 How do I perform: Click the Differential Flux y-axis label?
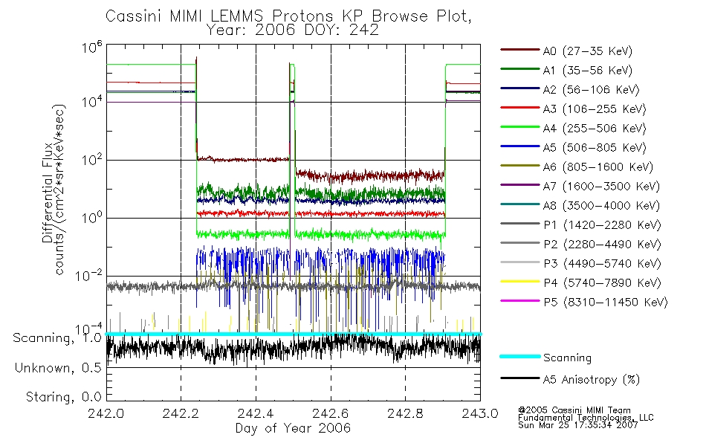48,193
